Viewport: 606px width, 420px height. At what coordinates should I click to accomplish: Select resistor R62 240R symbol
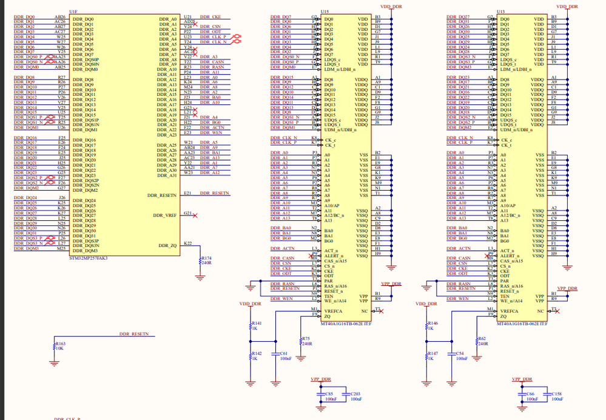point(477,341)
